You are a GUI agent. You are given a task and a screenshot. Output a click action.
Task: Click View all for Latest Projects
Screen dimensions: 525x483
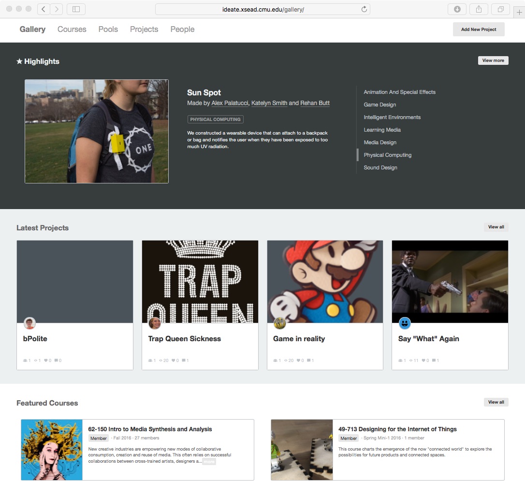pos(496,227)
